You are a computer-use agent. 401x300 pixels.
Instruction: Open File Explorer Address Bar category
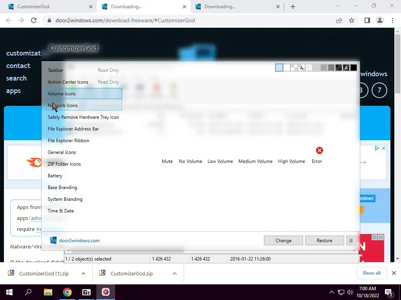pos(83,129)
